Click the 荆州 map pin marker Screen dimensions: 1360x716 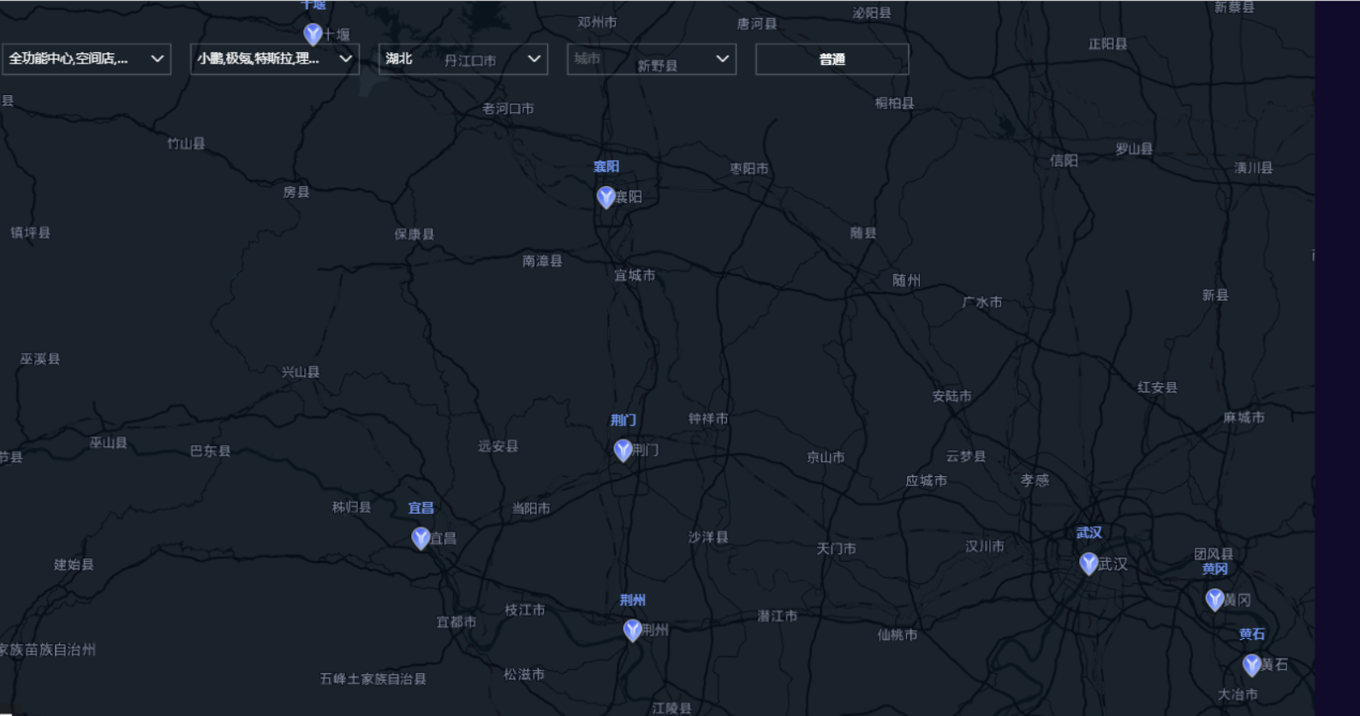(633, 630)
